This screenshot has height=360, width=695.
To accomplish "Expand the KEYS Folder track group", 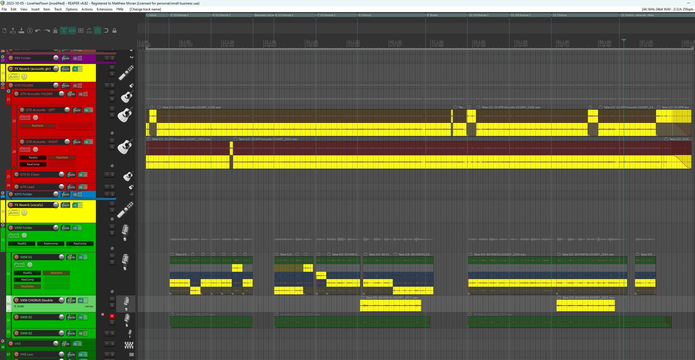I will [3, 193].
